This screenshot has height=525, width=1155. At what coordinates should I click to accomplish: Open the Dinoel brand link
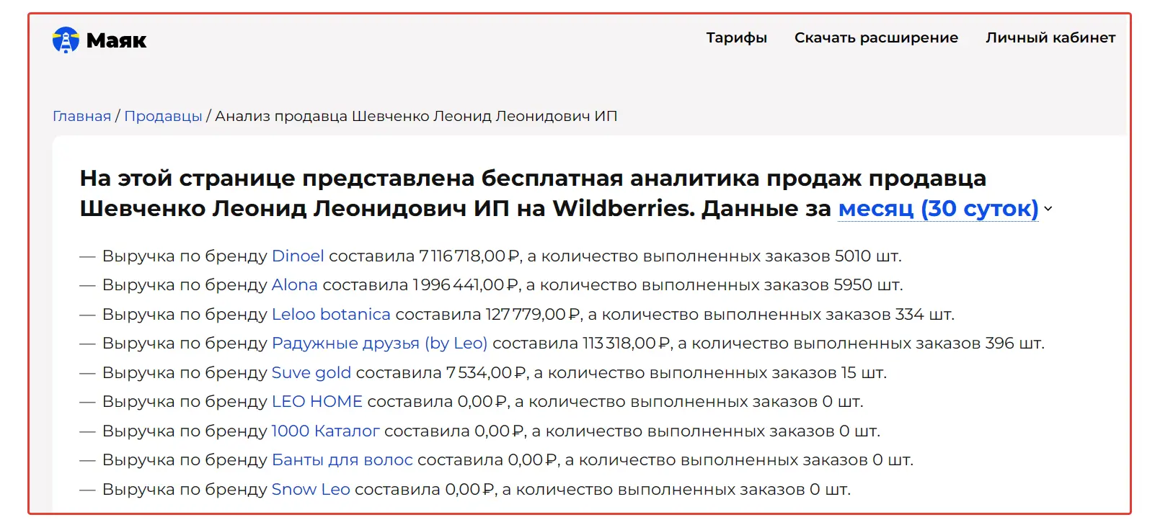(x=298, y=256)
